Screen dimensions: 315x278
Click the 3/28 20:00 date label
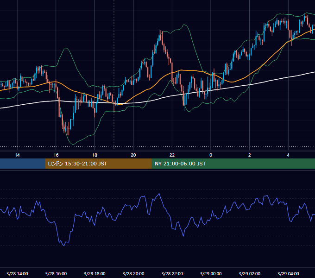(133, 273)
